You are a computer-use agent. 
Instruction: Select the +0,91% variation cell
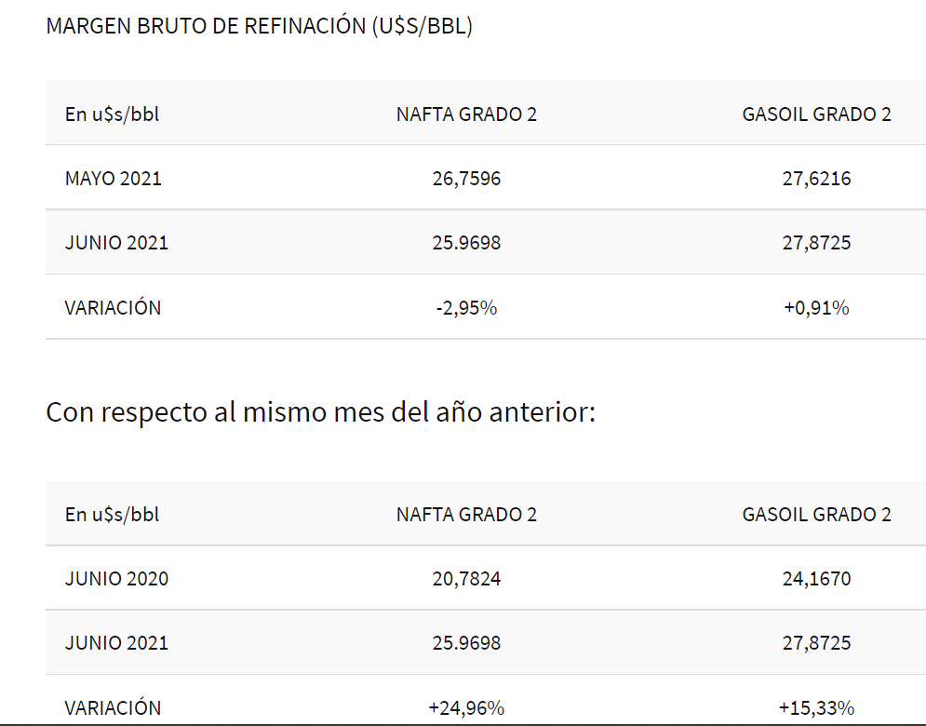(x=816, y=307)
